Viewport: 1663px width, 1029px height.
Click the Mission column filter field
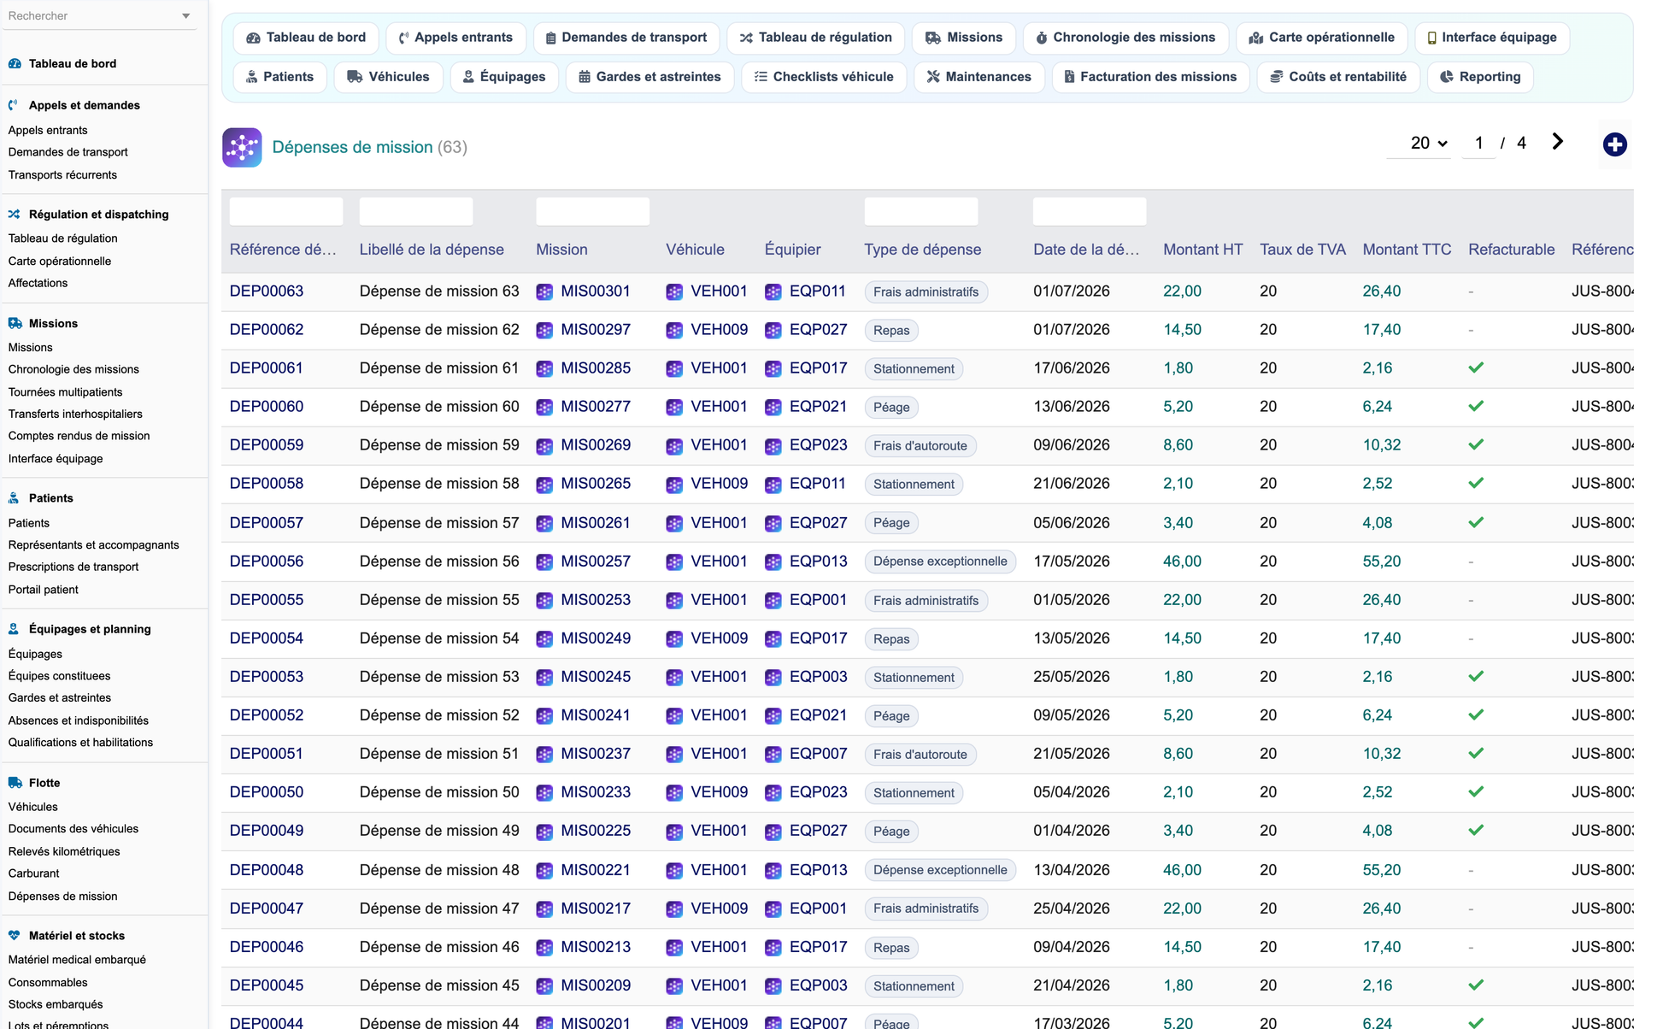click(x=592, y=211)
